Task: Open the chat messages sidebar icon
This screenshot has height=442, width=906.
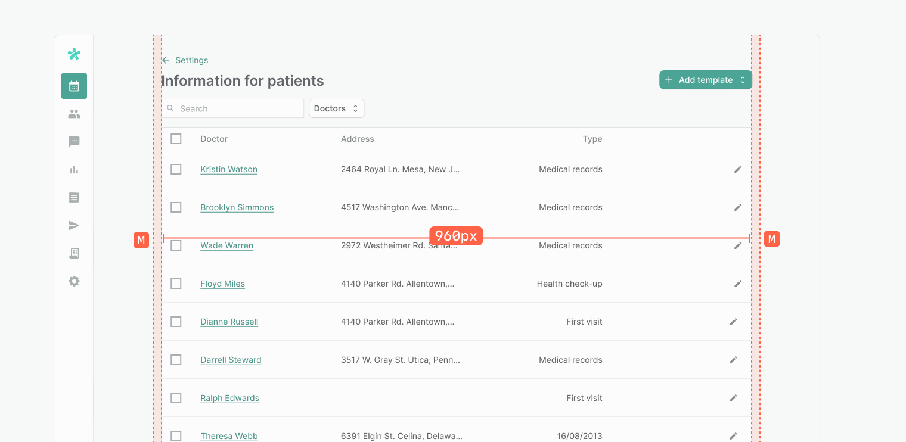Action: (x=74, y=142)
